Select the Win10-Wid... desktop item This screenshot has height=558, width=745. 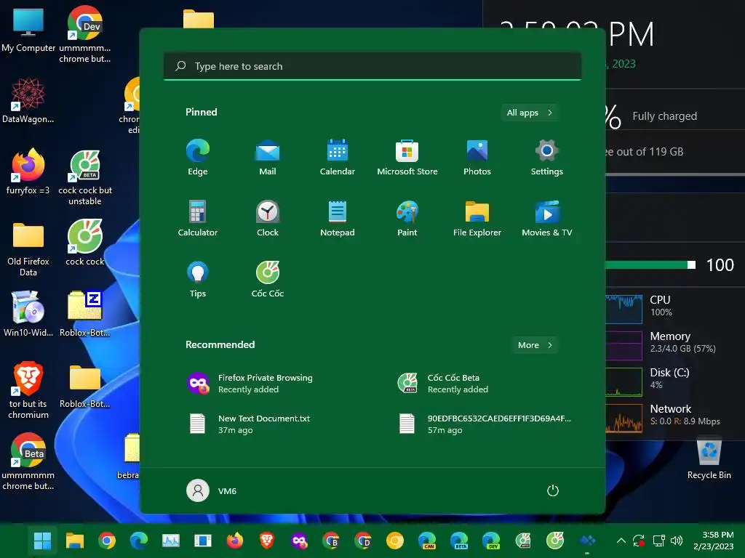(x=28, y=314)
